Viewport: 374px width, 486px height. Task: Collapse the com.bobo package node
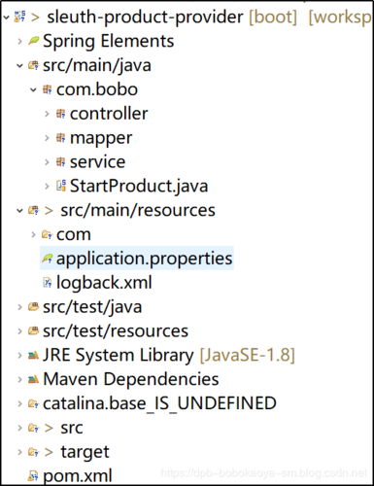33,89
